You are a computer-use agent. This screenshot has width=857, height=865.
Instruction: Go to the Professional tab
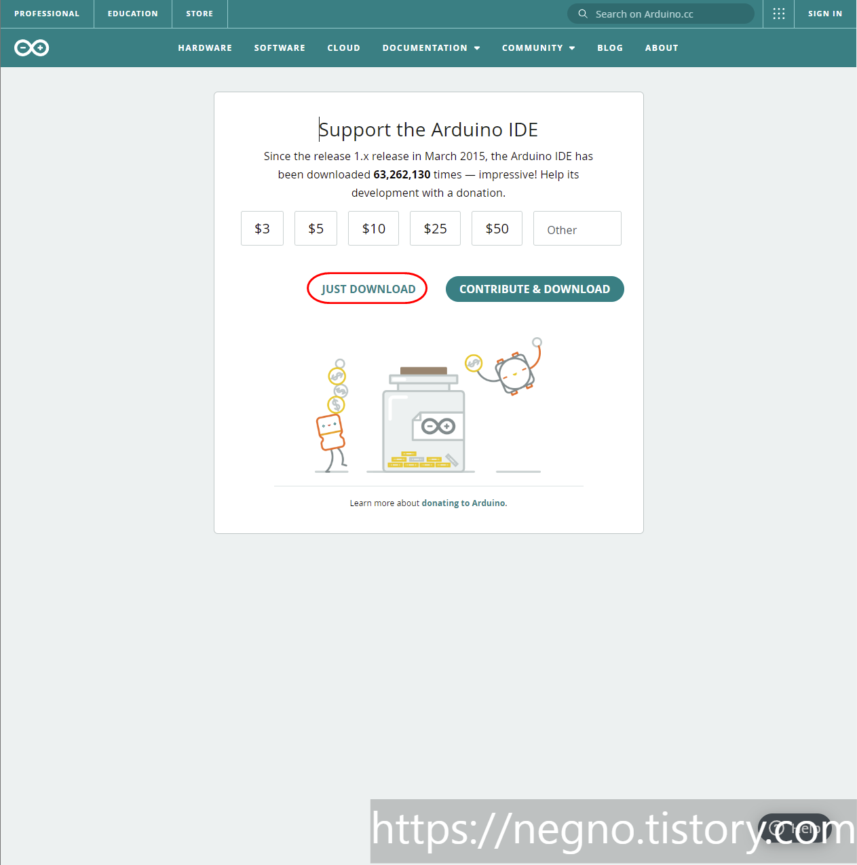point(47,14)
